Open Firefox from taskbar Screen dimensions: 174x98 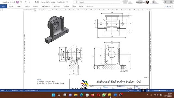point(93,95)
